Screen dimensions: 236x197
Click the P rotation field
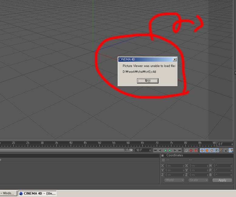[x=222, y=170]
